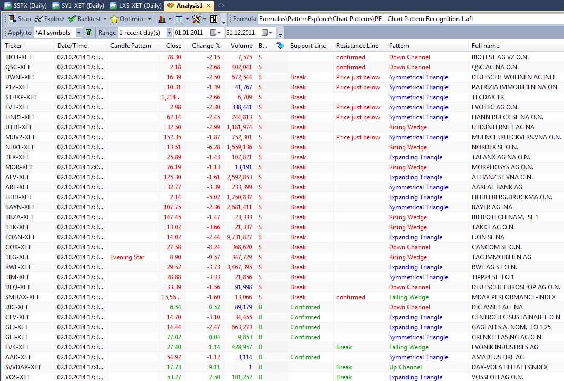
Task: Click the EVONIK INDUSTRIES AG full name
Action: pyautogui.click(x=504, y=347)
